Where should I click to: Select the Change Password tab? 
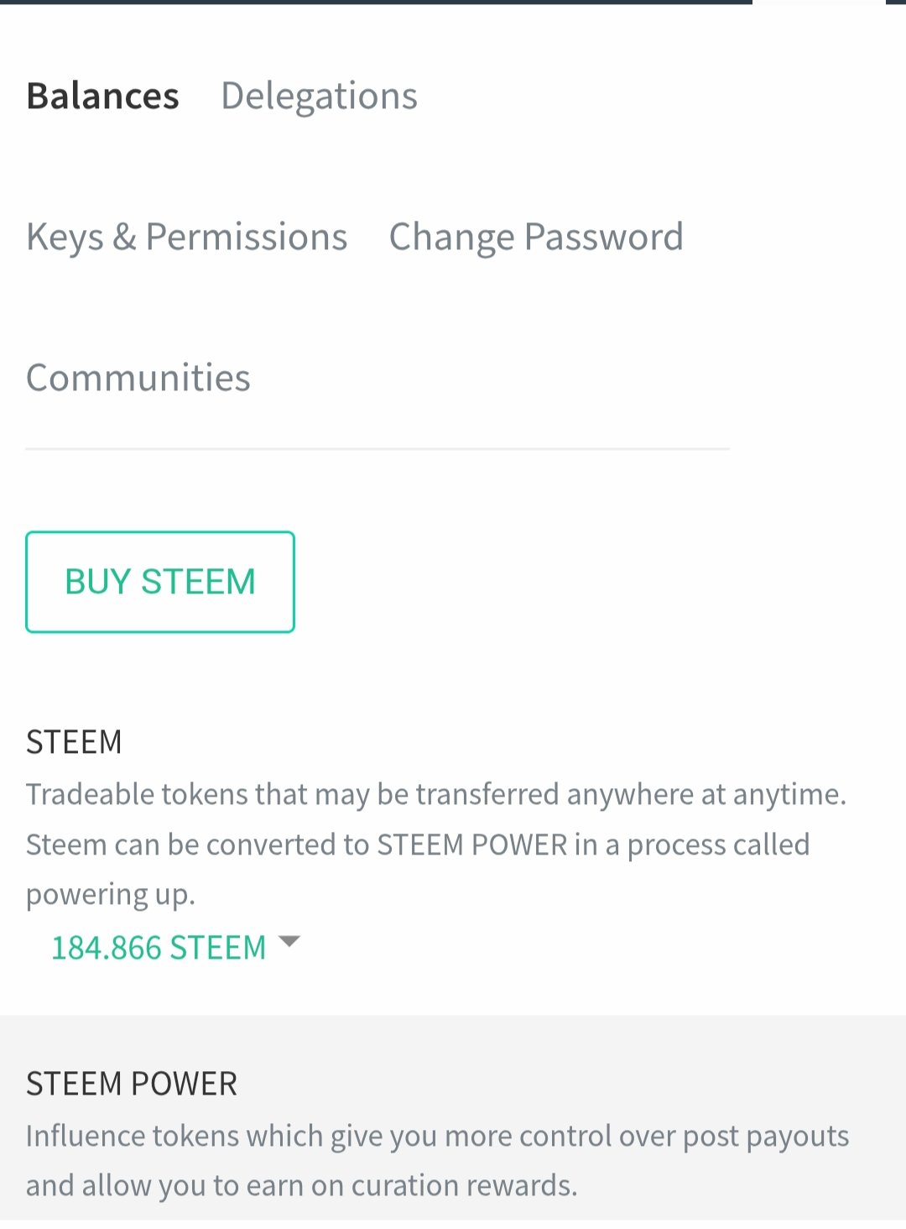click(536, 237)
